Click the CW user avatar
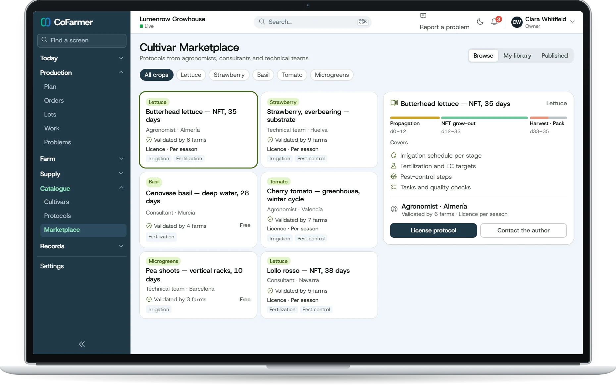This screenshot has width=616, height=390. click(517, 22)
